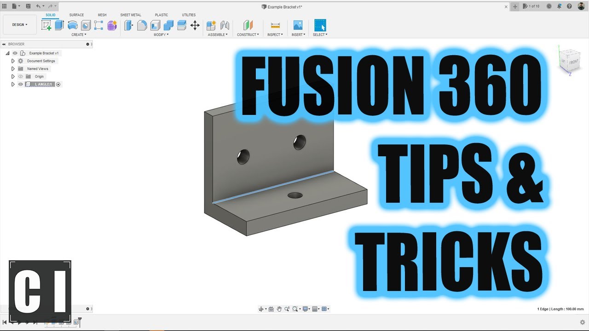Open timeline settings gear
This screenshot has height=331, width=589.
coord(583,322)
